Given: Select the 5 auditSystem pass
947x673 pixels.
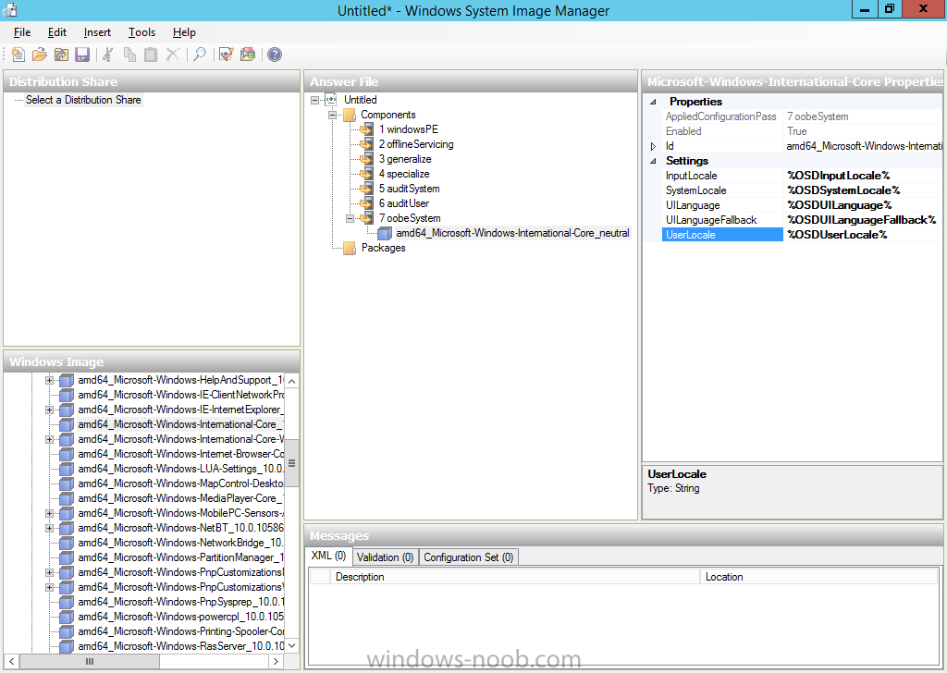Looking at the screenshot, I should pyautogui.click(x=409, y=189).
